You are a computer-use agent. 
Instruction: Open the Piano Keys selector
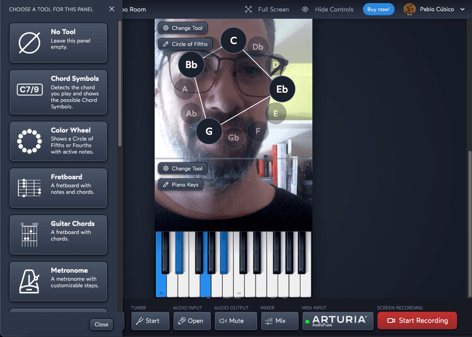click(180, 185)
